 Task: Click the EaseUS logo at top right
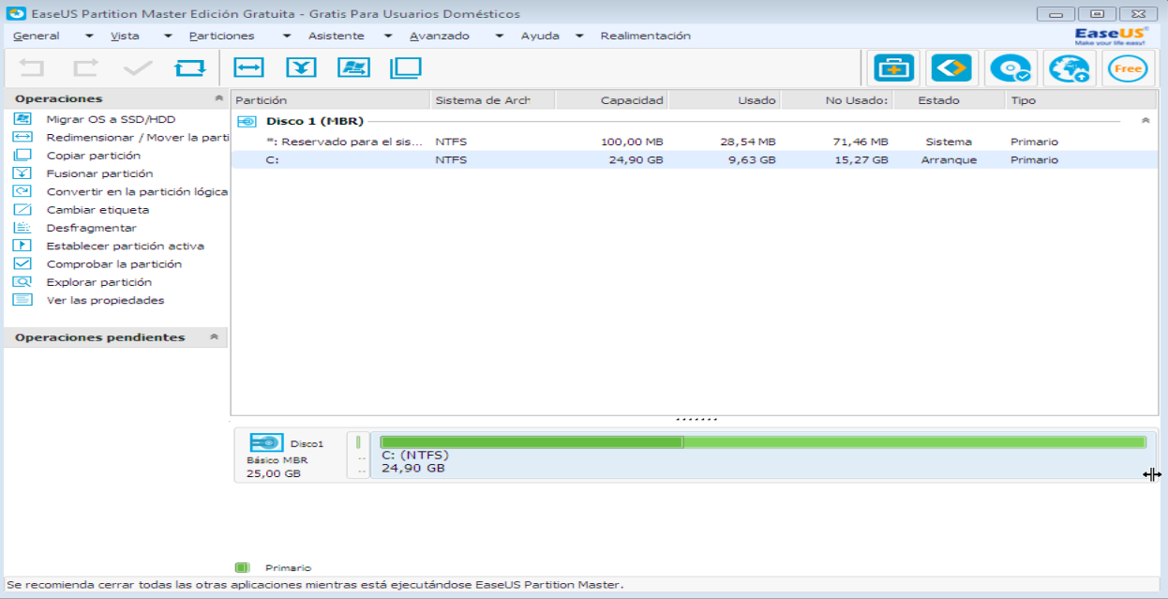[x=1111, y=36]
